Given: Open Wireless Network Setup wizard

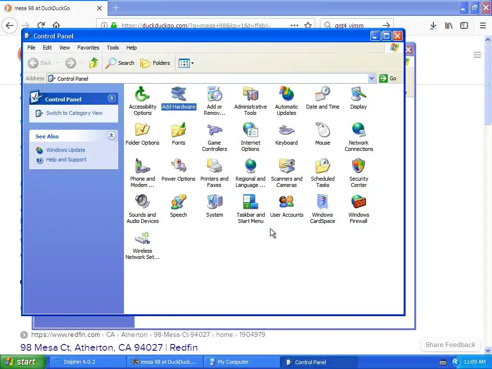Looking at the screenshot, I should [x=142, y=245].
